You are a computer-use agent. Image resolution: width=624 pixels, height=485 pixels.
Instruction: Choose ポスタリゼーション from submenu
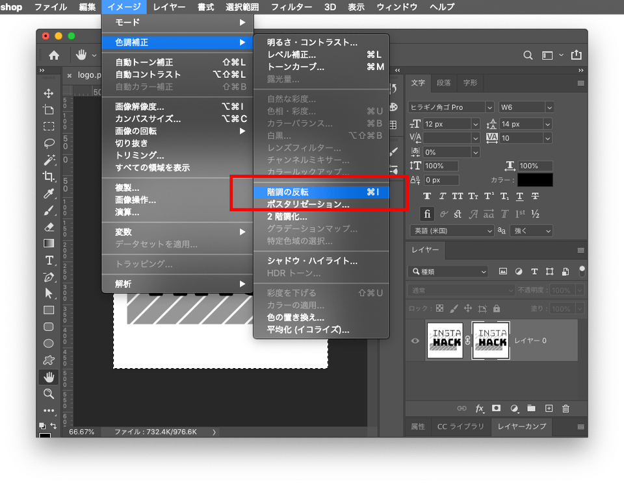pyautogui.click(x=322, y=205)
